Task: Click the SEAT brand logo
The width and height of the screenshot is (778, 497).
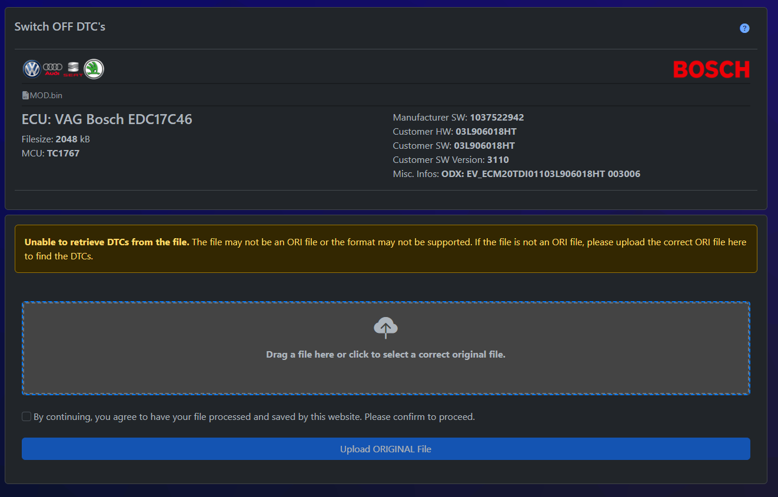Action: [73, 69]
